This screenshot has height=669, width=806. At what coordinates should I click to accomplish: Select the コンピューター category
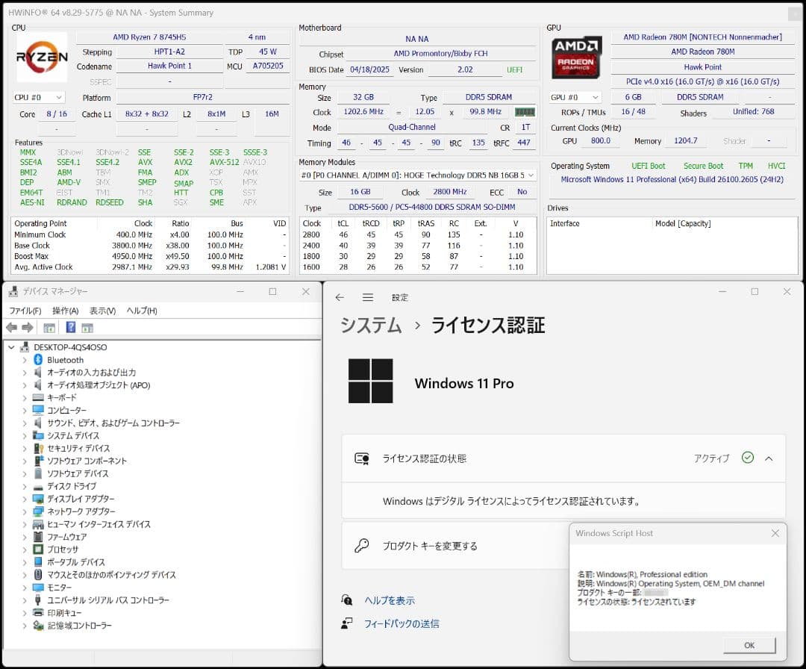pos(67,411)
